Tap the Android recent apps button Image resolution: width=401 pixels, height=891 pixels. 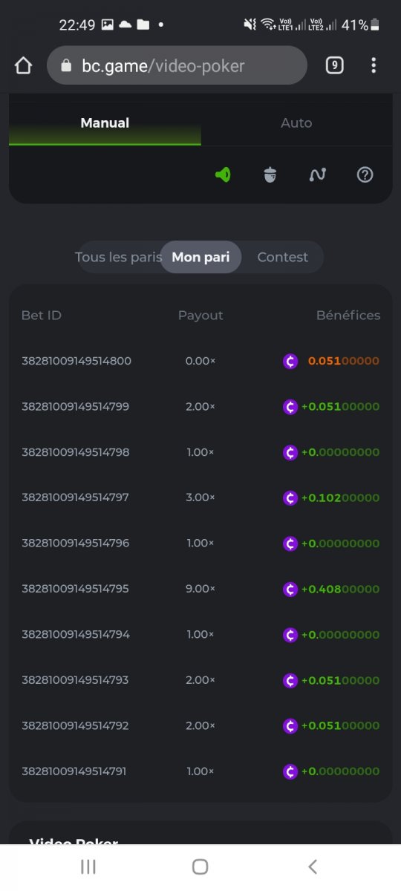[88, 866]
